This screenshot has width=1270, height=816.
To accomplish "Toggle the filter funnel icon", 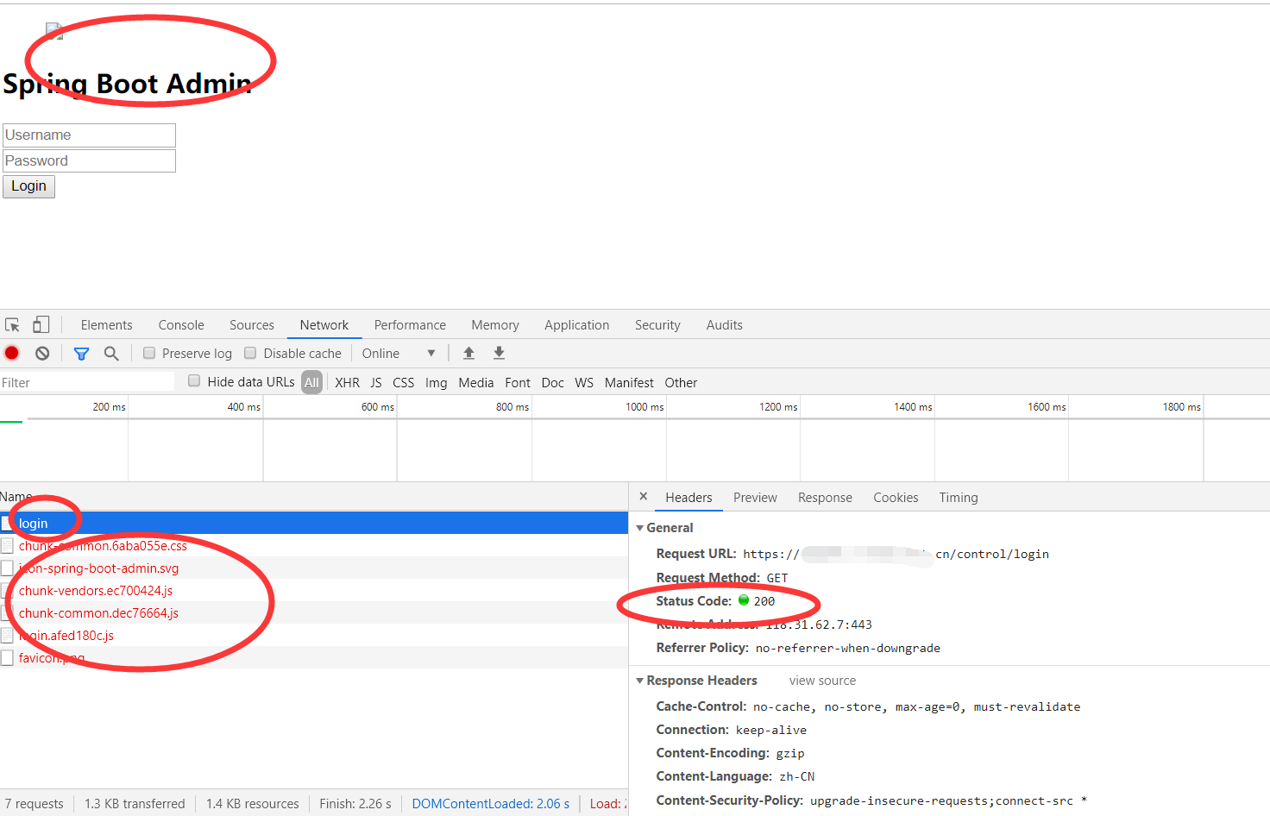I will click(81, 353).
